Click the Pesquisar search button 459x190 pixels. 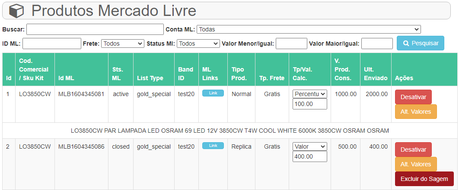coord(421,43)
